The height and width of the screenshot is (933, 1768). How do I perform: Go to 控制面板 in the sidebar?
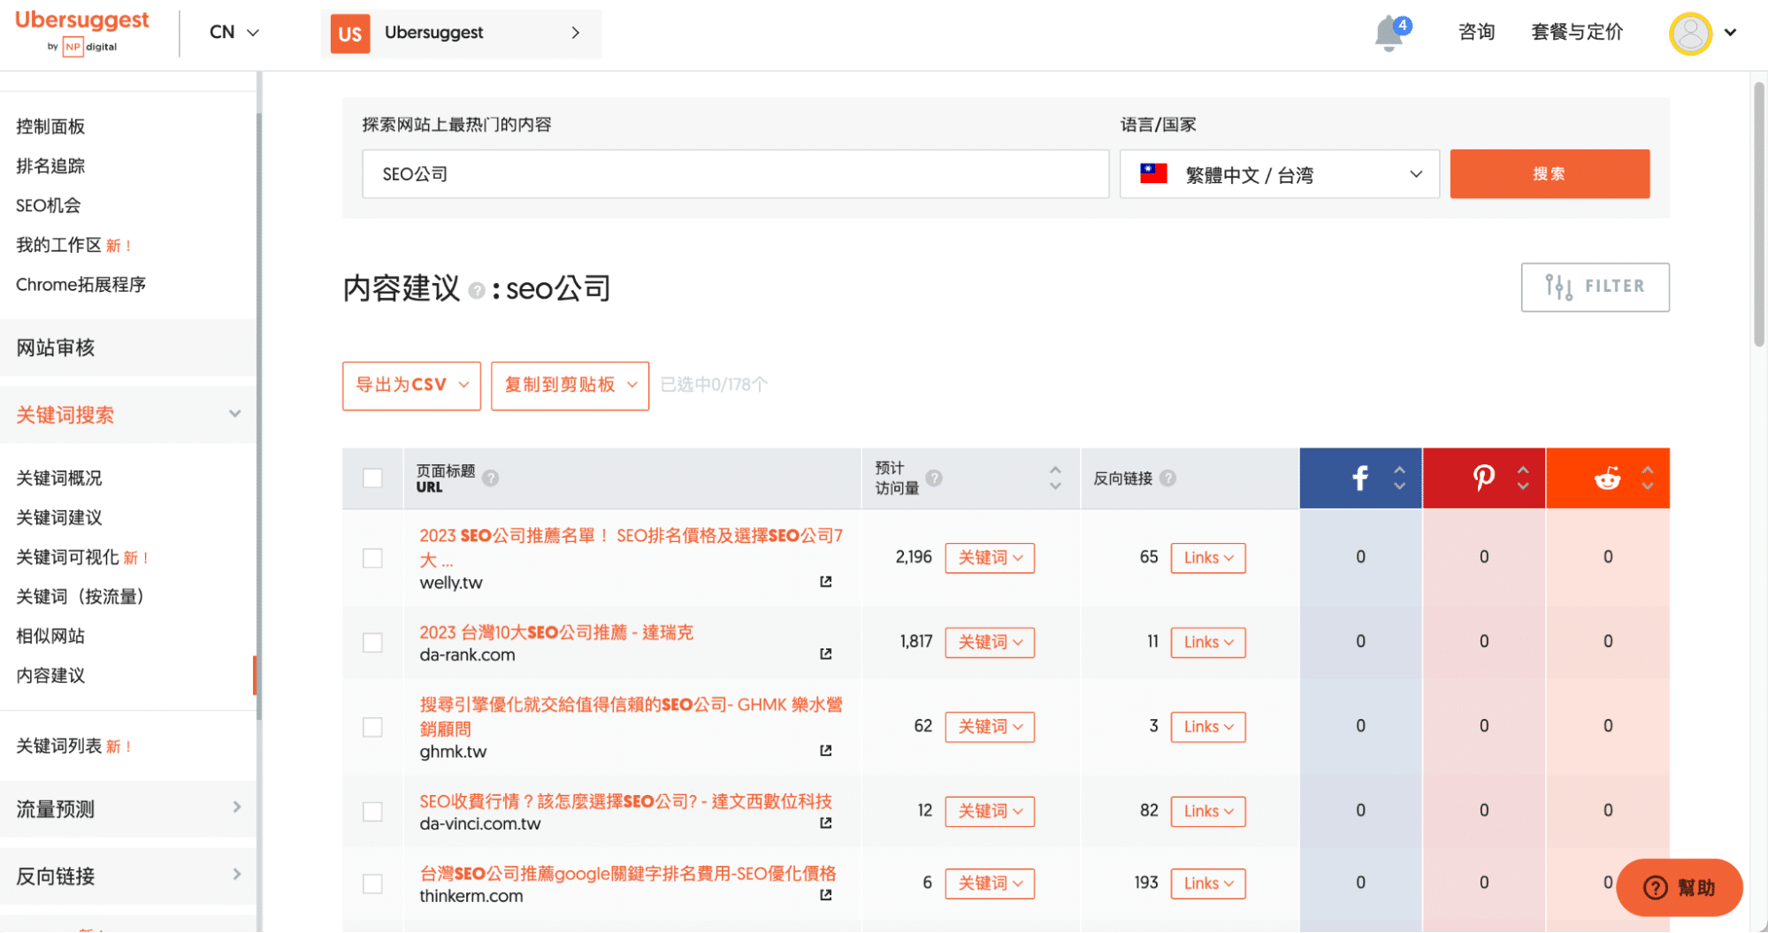point(50,126)
